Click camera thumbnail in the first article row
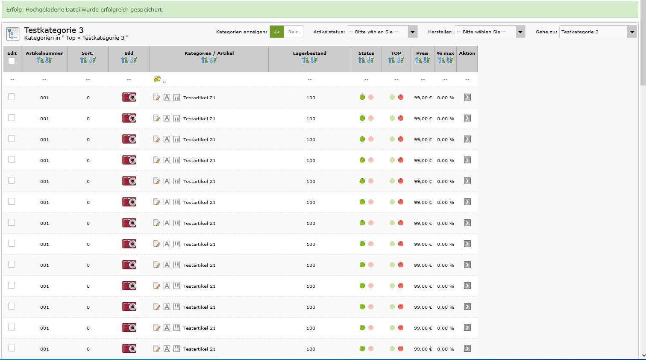 point(129,97)
